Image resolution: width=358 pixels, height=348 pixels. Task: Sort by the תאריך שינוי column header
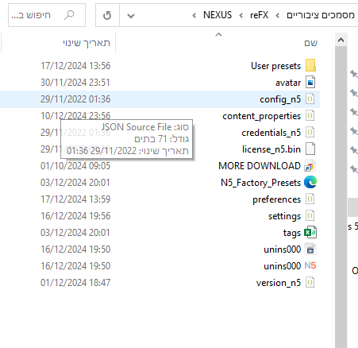(x=87, y=43)
